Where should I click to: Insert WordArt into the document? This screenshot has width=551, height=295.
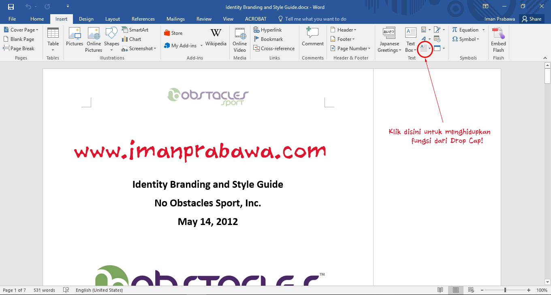point(424,39)
